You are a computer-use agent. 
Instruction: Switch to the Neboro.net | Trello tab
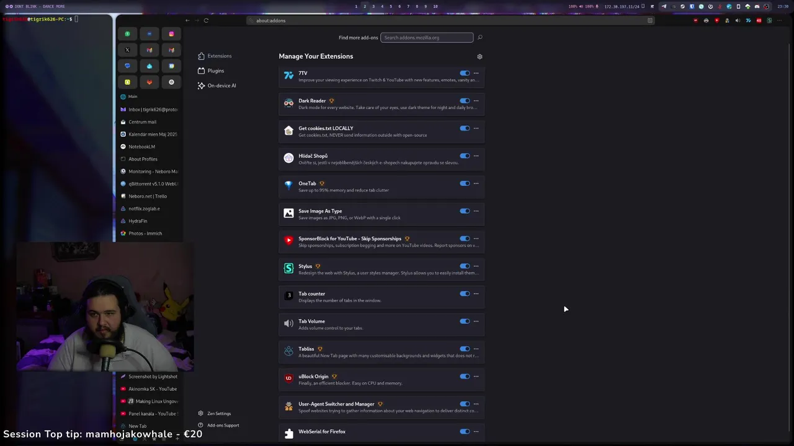149,196
